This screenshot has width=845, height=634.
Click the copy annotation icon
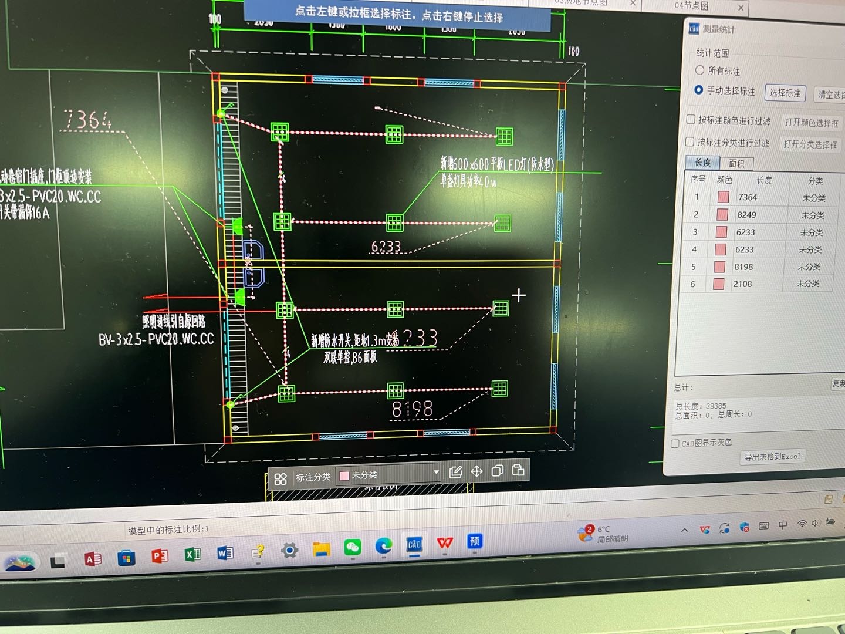coord(497,471)
